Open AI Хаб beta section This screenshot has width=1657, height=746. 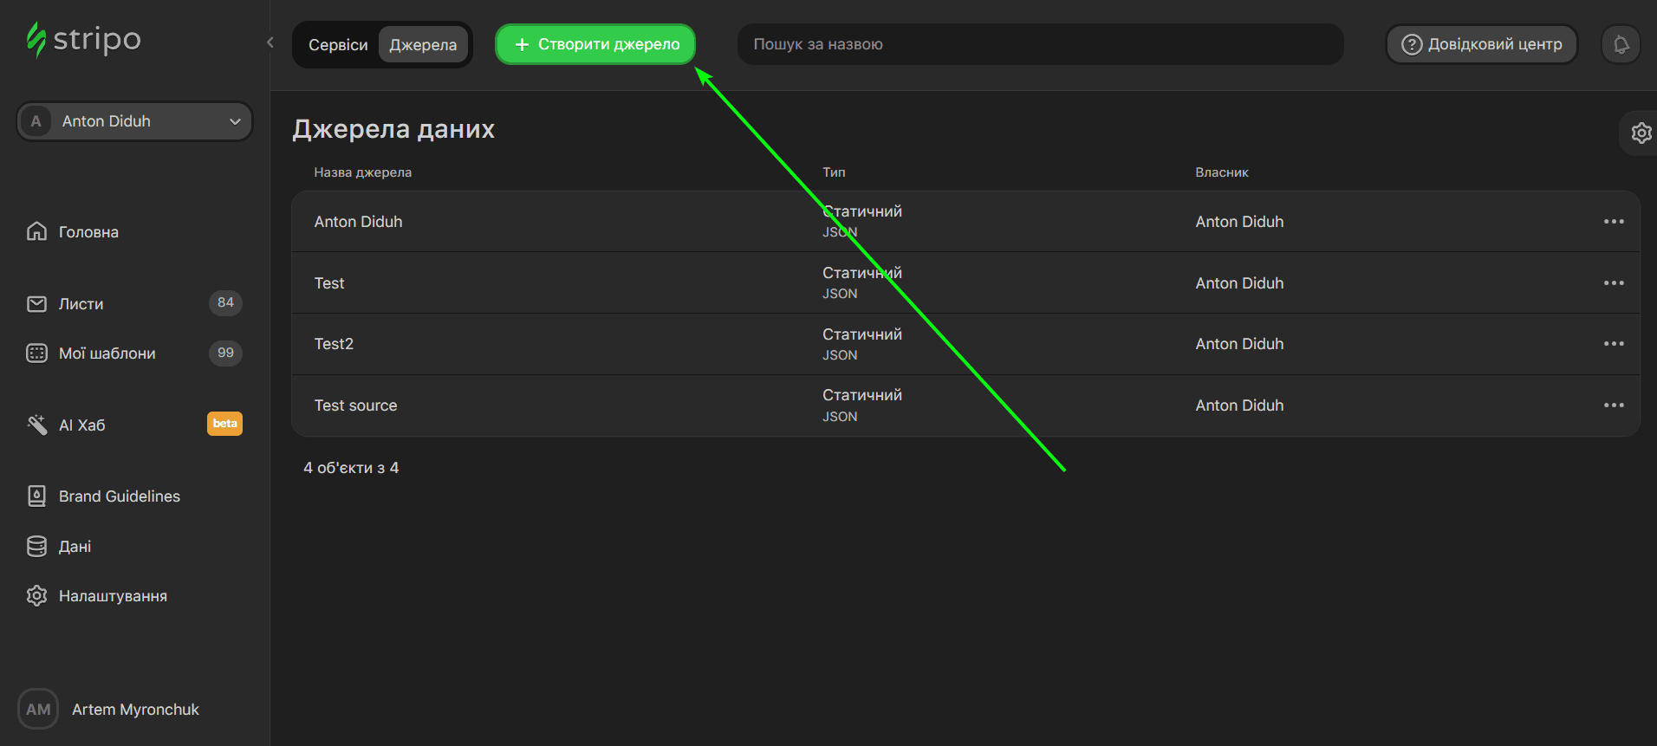point(81,425)
